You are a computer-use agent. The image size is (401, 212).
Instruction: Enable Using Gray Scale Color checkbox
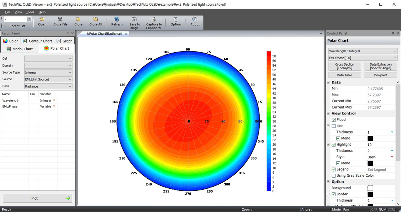(333, 176)
